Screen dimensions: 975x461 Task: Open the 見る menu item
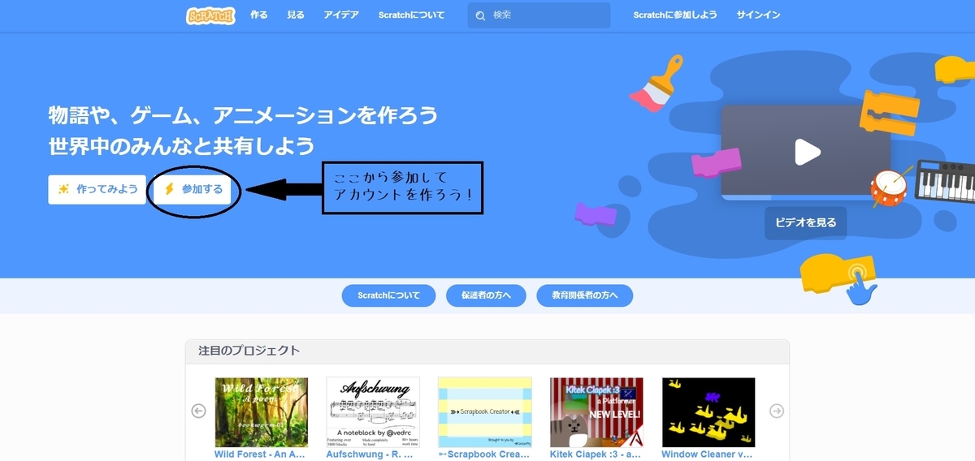point(296,15)
